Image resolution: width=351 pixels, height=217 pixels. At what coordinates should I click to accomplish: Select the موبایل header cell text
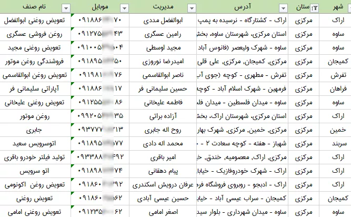[x=100, y=7]
